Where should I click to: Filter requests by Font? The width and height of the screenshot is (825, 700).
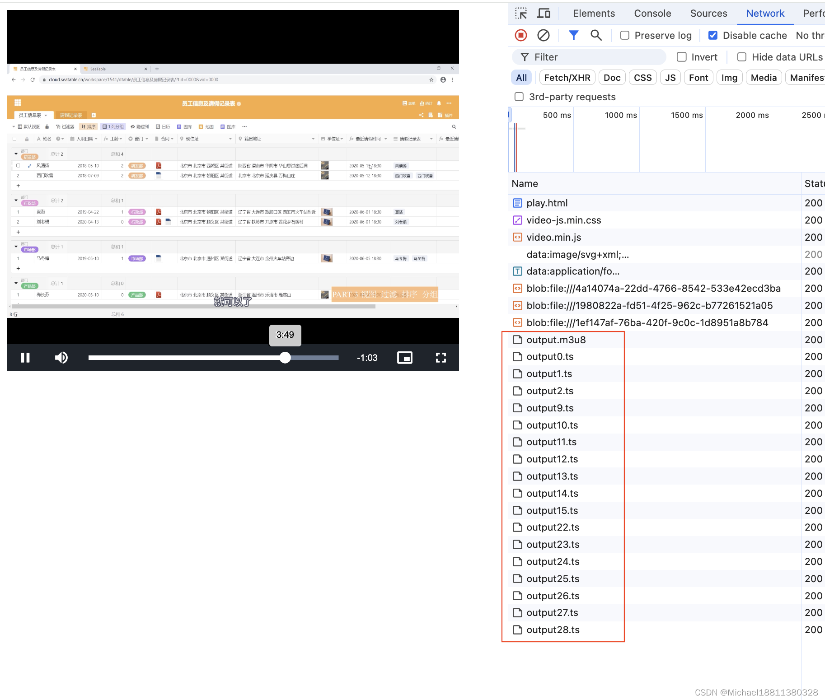[x=698, y=78]
